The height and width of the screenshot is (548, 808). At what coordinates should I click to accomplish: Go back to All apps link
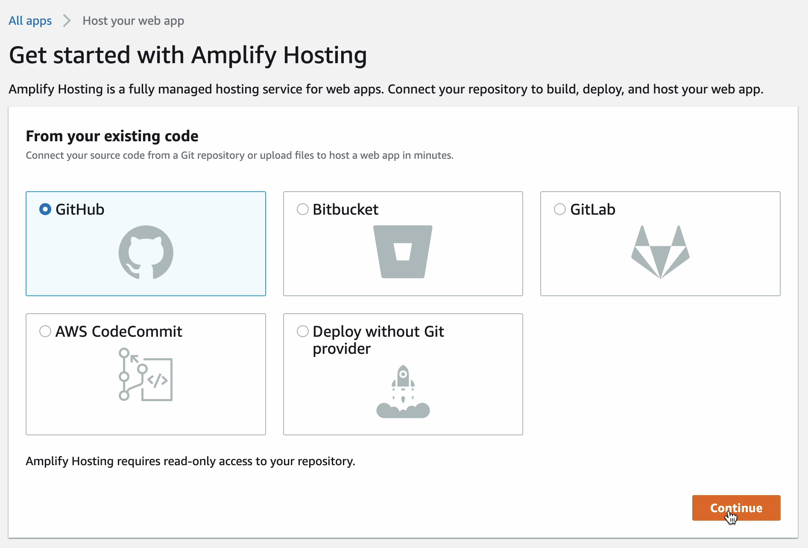click(30, 20)
